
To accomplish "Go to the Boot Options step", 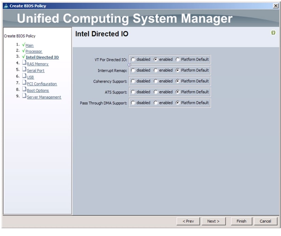I will (x=38, y=91).
